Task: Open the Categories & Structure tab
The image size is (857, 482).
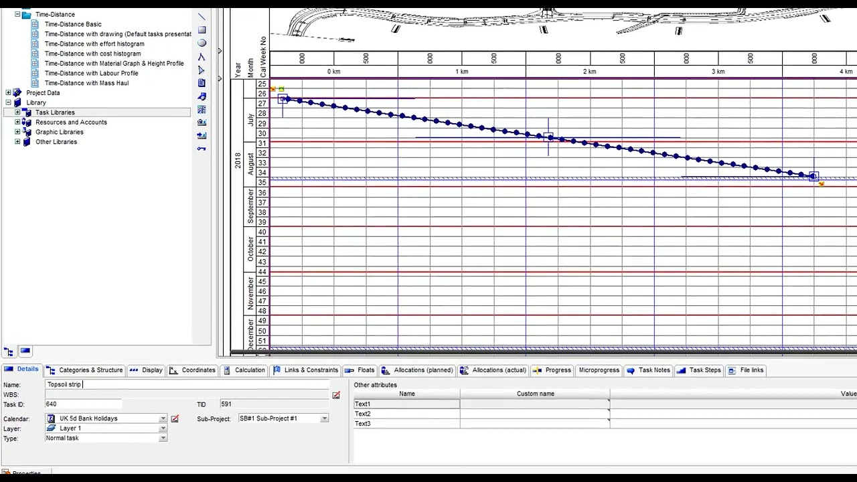Action: pos(84,370)
